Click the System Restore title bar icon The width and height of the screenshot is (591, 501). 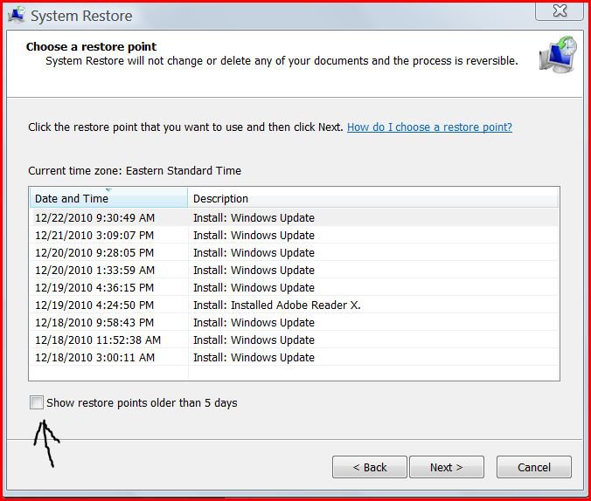(x=17, y=15)
